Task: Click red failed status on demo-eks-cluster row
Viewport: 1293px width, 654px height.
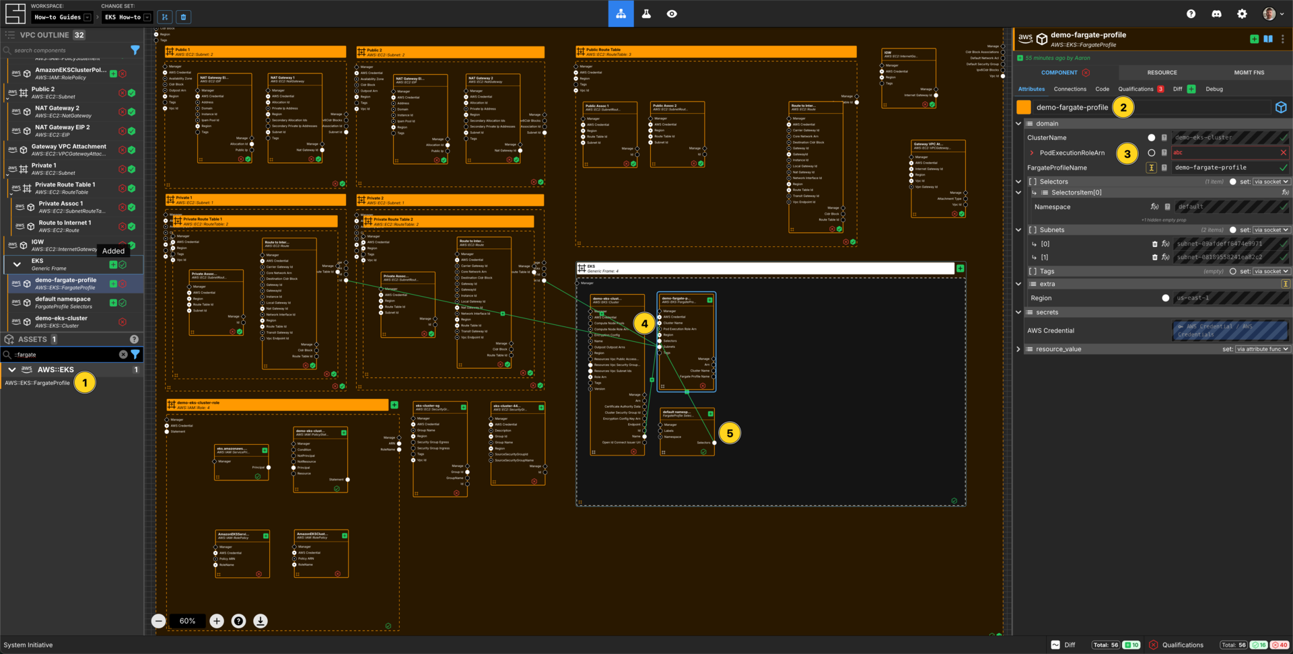Action: (x=123, y=322)
